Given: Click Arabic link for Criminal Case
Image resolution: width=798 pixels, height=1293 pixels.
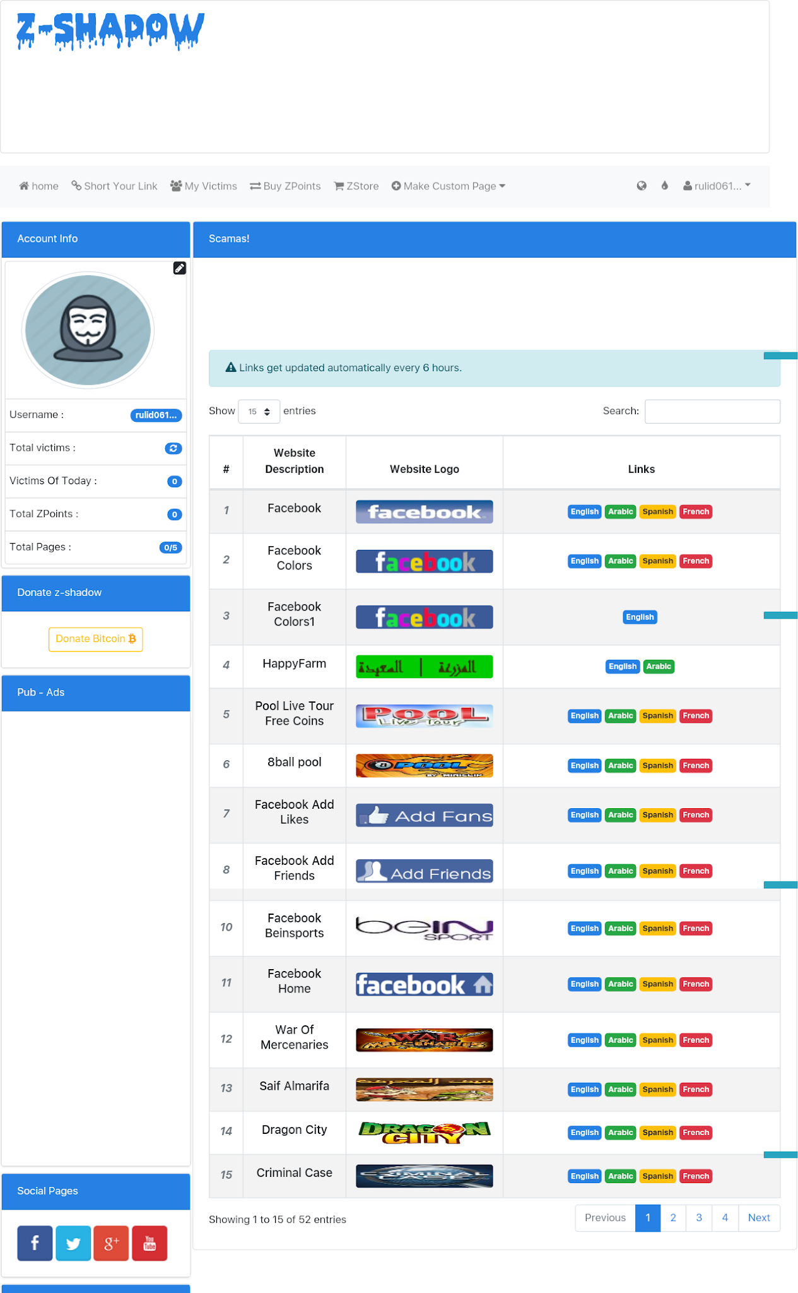Looking at the screenshot, I should click(x=621, y=1176).
